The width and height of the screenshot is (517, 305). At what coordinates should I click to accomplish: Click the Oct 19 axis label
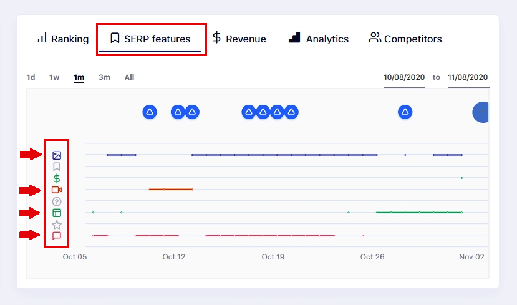(x=273, y=257)
